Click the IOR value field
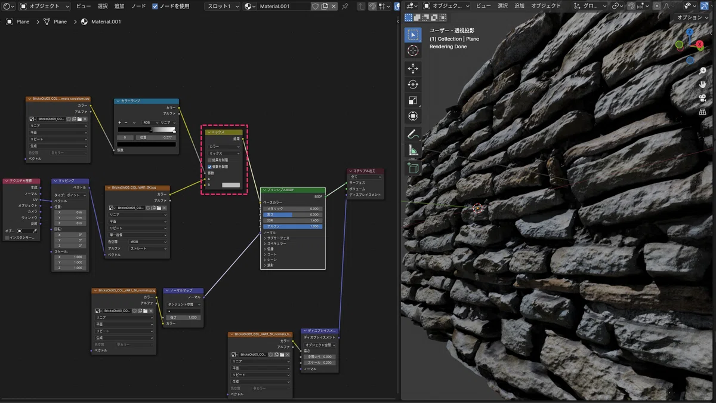Screen dimensions: 716x403 point(292,220)
